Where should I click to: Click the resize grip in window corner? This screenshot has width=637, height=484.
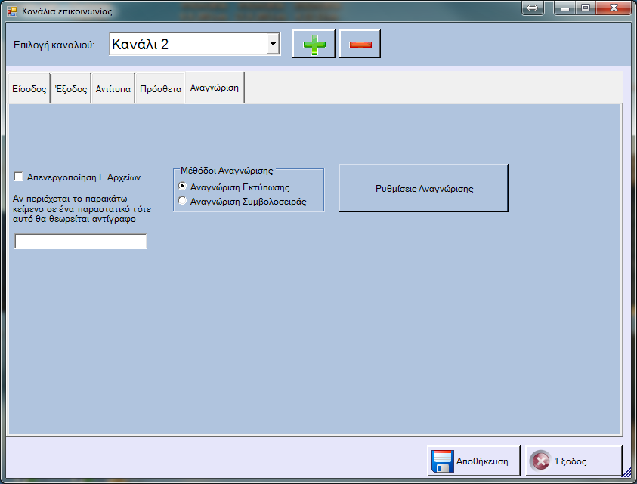click(626, 472)
